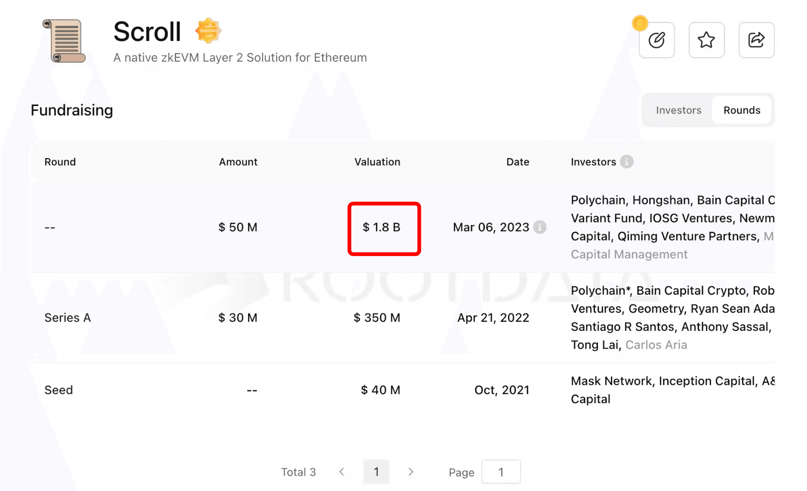Click the Total 3 count label
The height and width of the screenshot is (491, 807).
click(298, 472)
